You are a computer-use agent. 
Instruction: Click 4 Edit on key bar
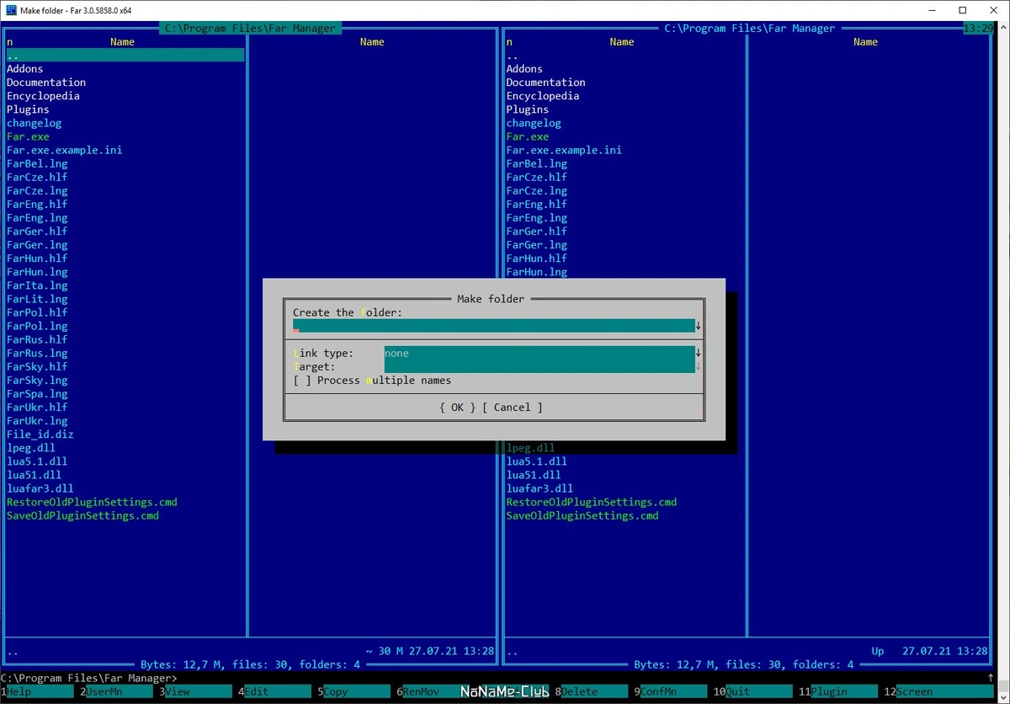(274, 691)
